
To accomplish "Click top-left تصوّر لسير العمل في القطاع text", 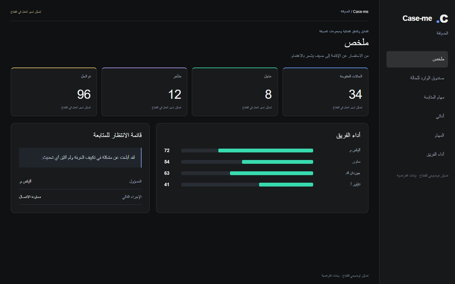I will coord(26,12).
